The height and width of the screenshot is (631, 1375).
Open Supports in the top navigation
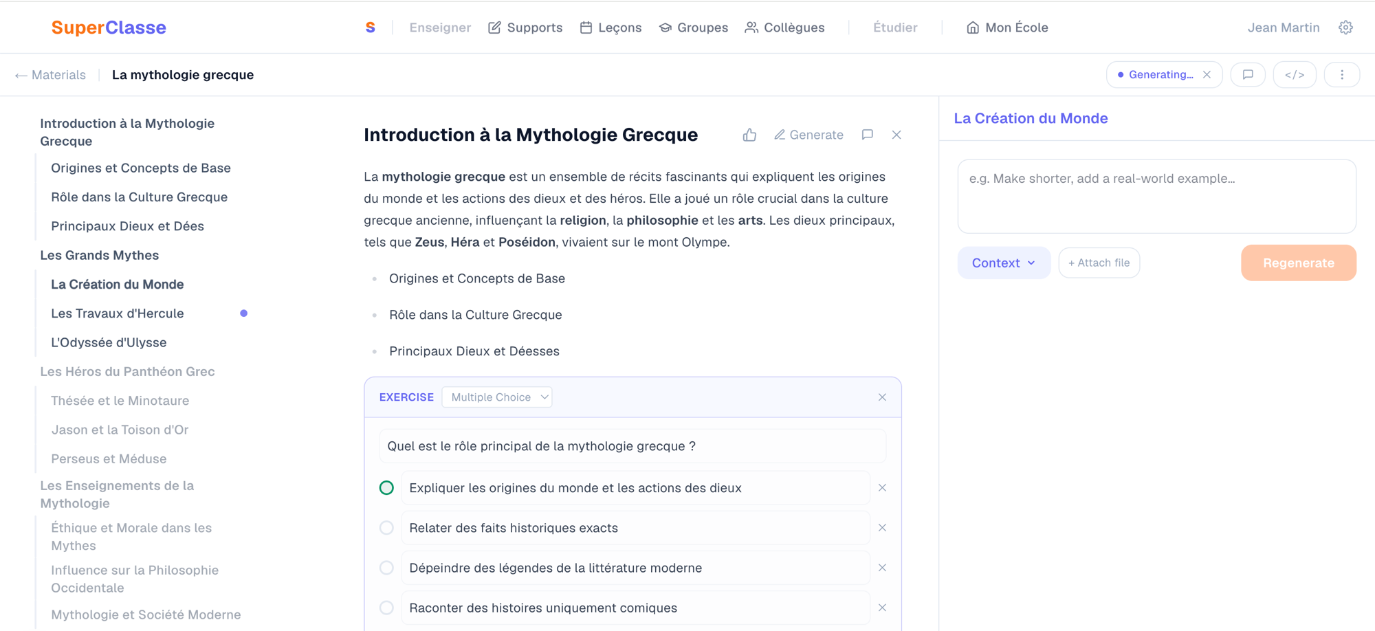[x=525, y=27]
